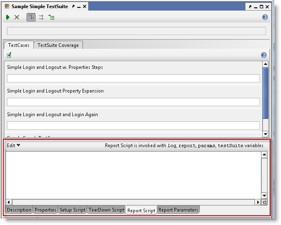Click the TestSuite grid icon in title

pyautogui.click(x=7, y=6)
